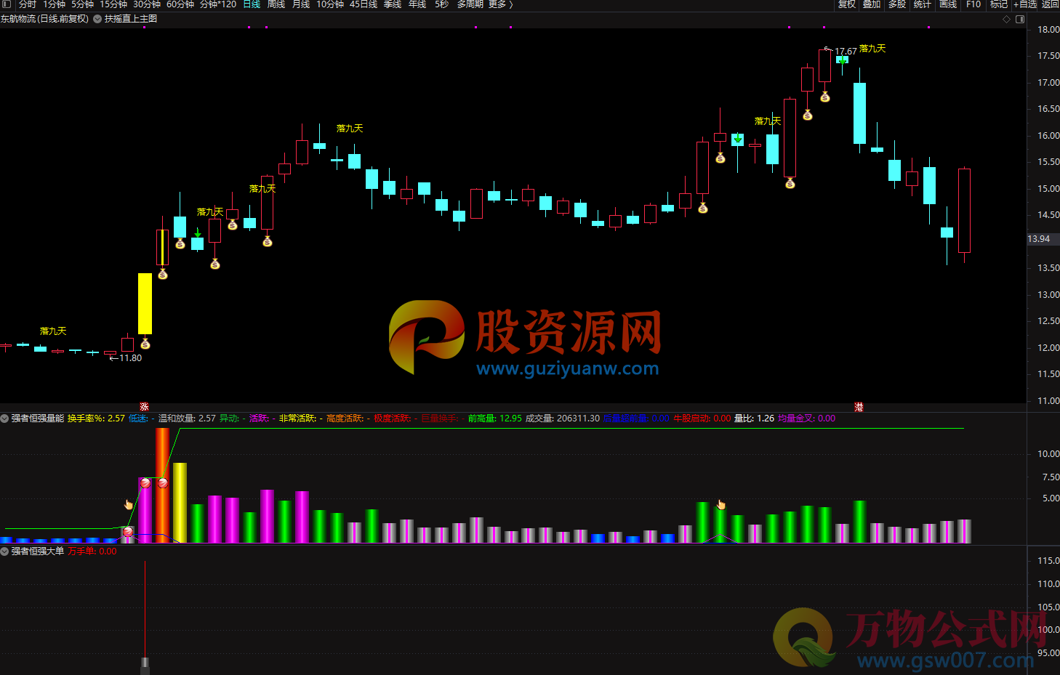This screenshot has height=675, width=1060.
Task: Select the 45日线 period
Action: coord(364,4)
